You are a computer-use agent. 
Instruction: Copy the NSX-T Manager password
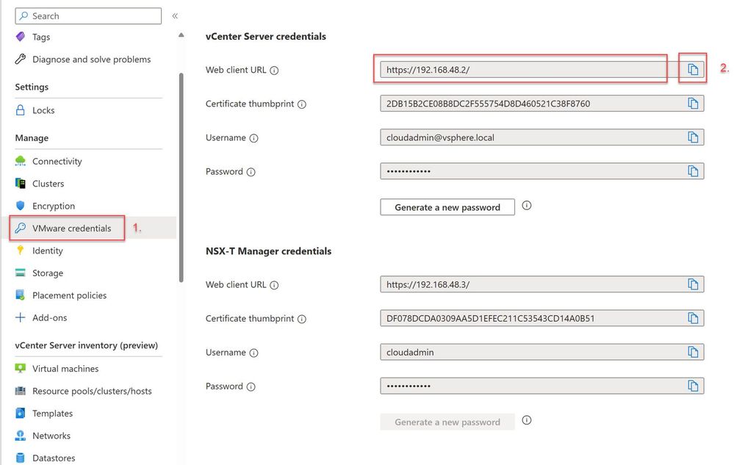692,386
